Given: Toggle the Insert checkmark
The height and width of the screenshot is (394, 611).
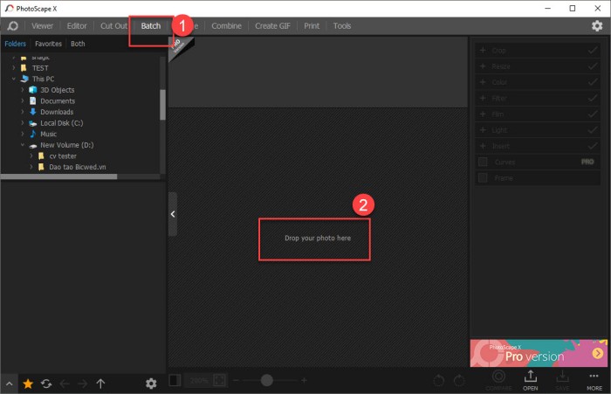Looking at the screenshot, I should [593, 146].
